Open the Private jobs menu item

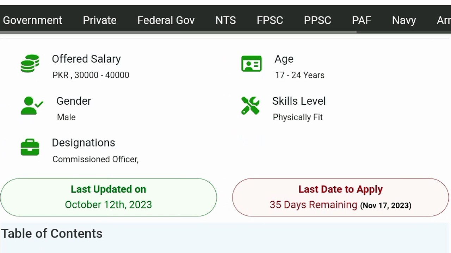click(x=100, y=20)
